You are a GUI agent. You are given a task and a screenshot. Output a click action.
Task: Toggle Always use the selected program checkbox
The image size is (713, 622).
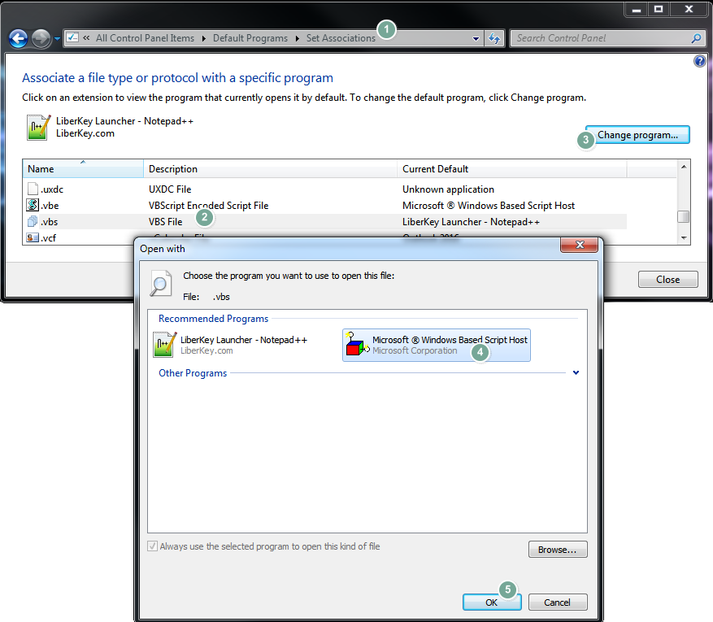point(152,546)
